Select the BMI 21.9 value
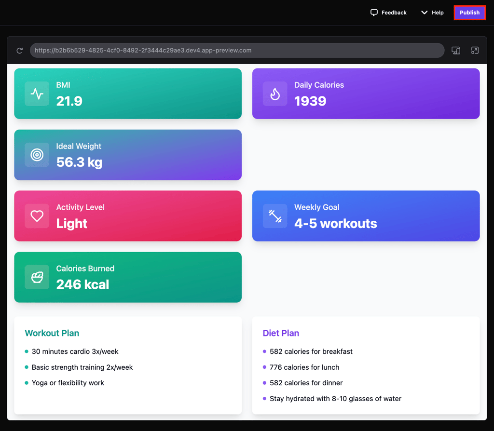The height and width of the screenshot is (431, 494). pos(69,101)
